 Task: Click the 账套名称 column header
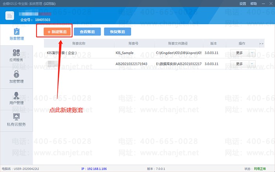(x=79, y=43)
